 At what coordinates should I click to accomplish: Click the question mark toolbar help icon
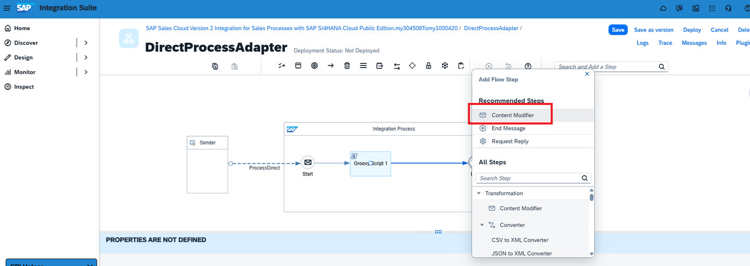(x=528, y=66)
